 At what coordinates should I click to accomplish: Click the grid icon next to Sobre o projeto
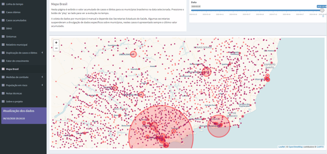[3, 101]
